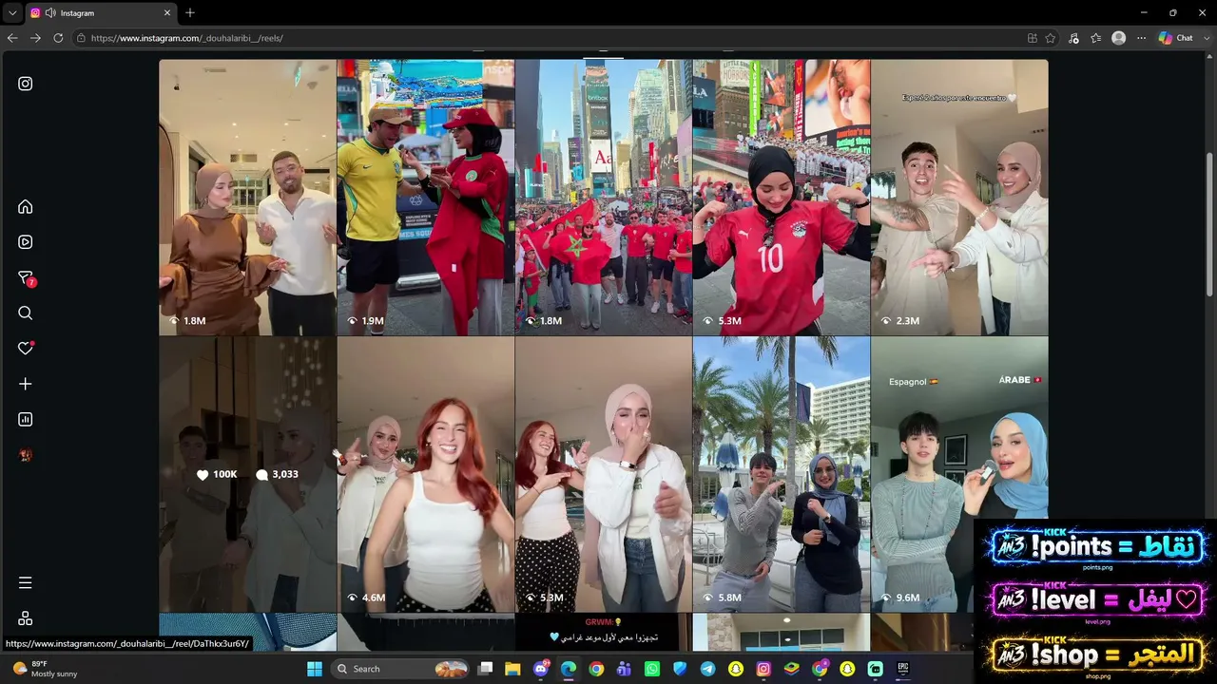The height and width of the screenshot is (684, 1217).
Task: Open the 5.3M views reel with red-haired woman
Action: pos(604,474)
